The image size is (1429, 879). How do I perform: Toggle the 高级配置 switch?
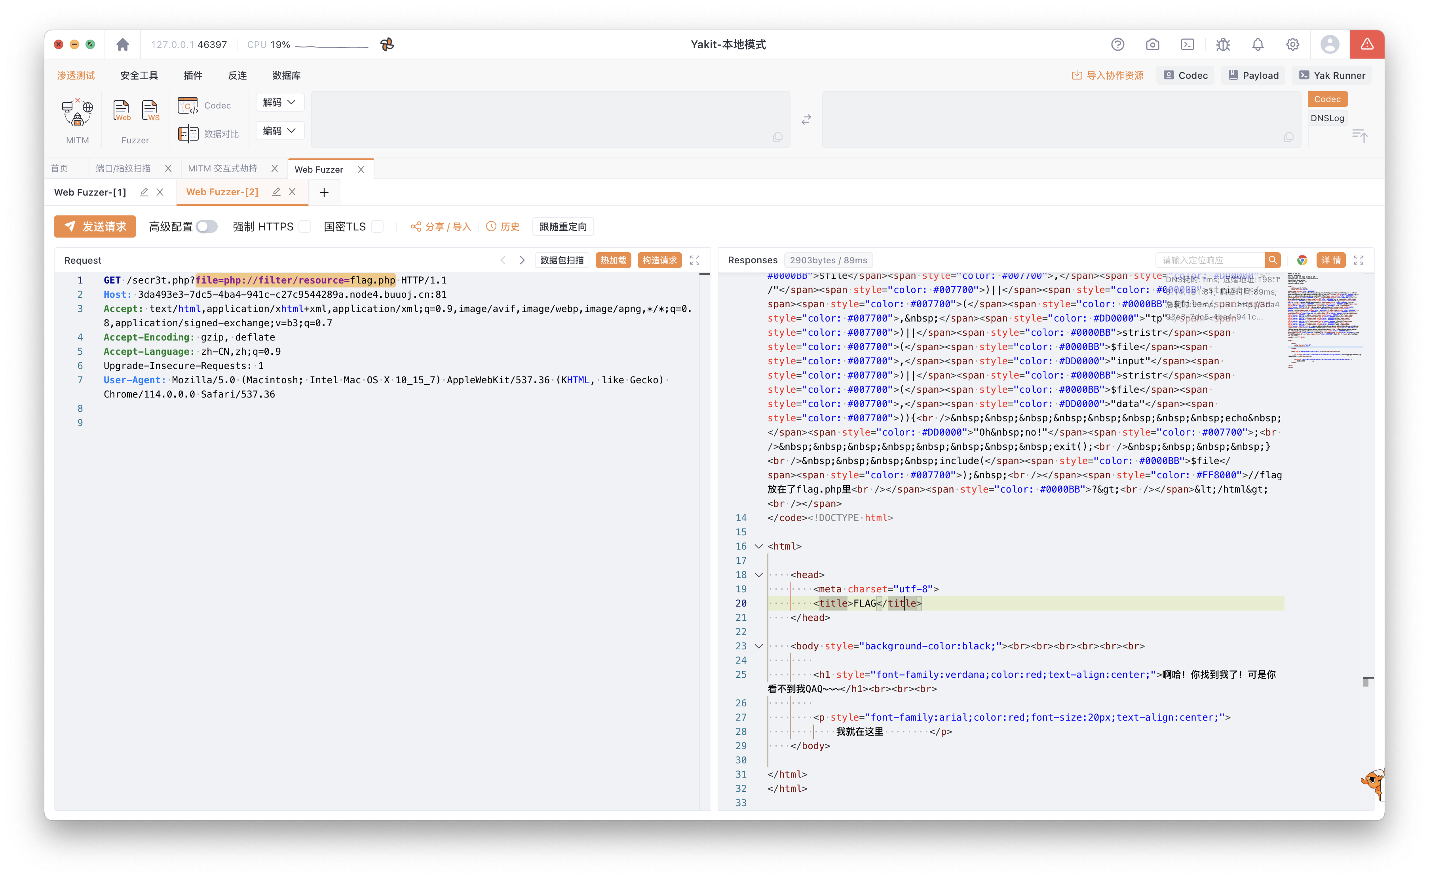click(x=206, y=227)
